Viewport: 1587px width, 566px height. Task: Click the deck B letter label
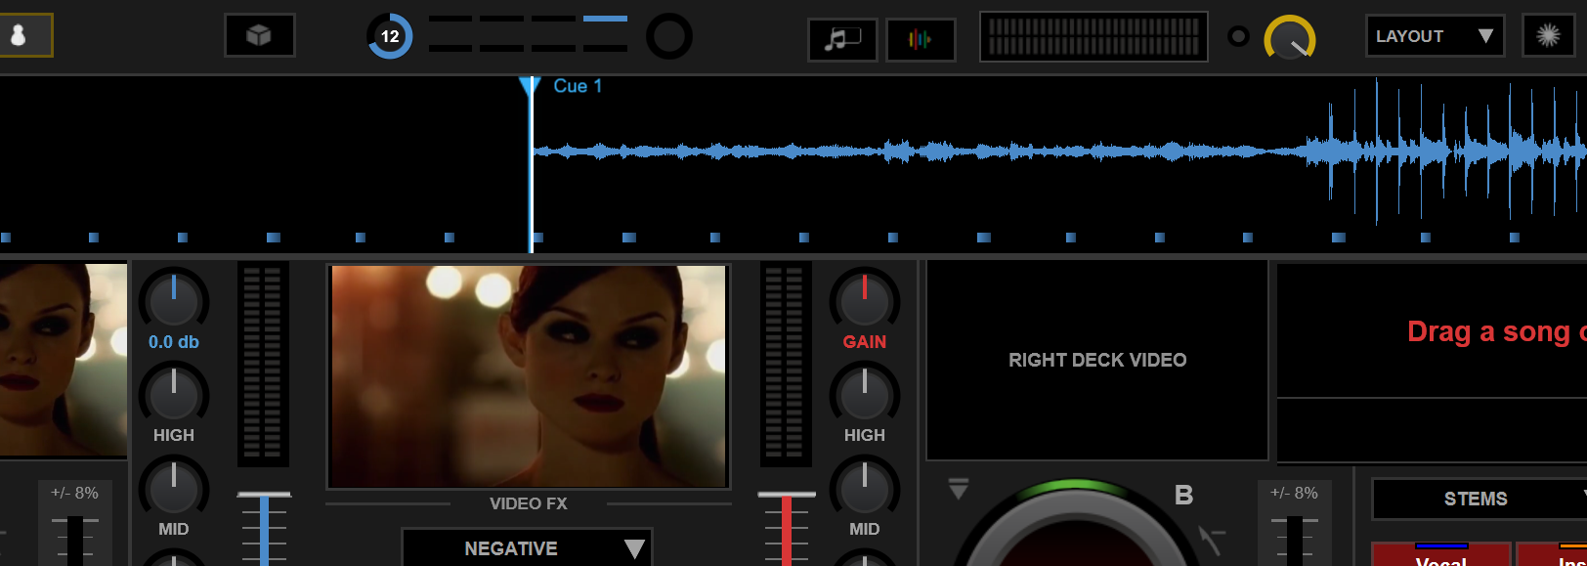coord(1183,495)
